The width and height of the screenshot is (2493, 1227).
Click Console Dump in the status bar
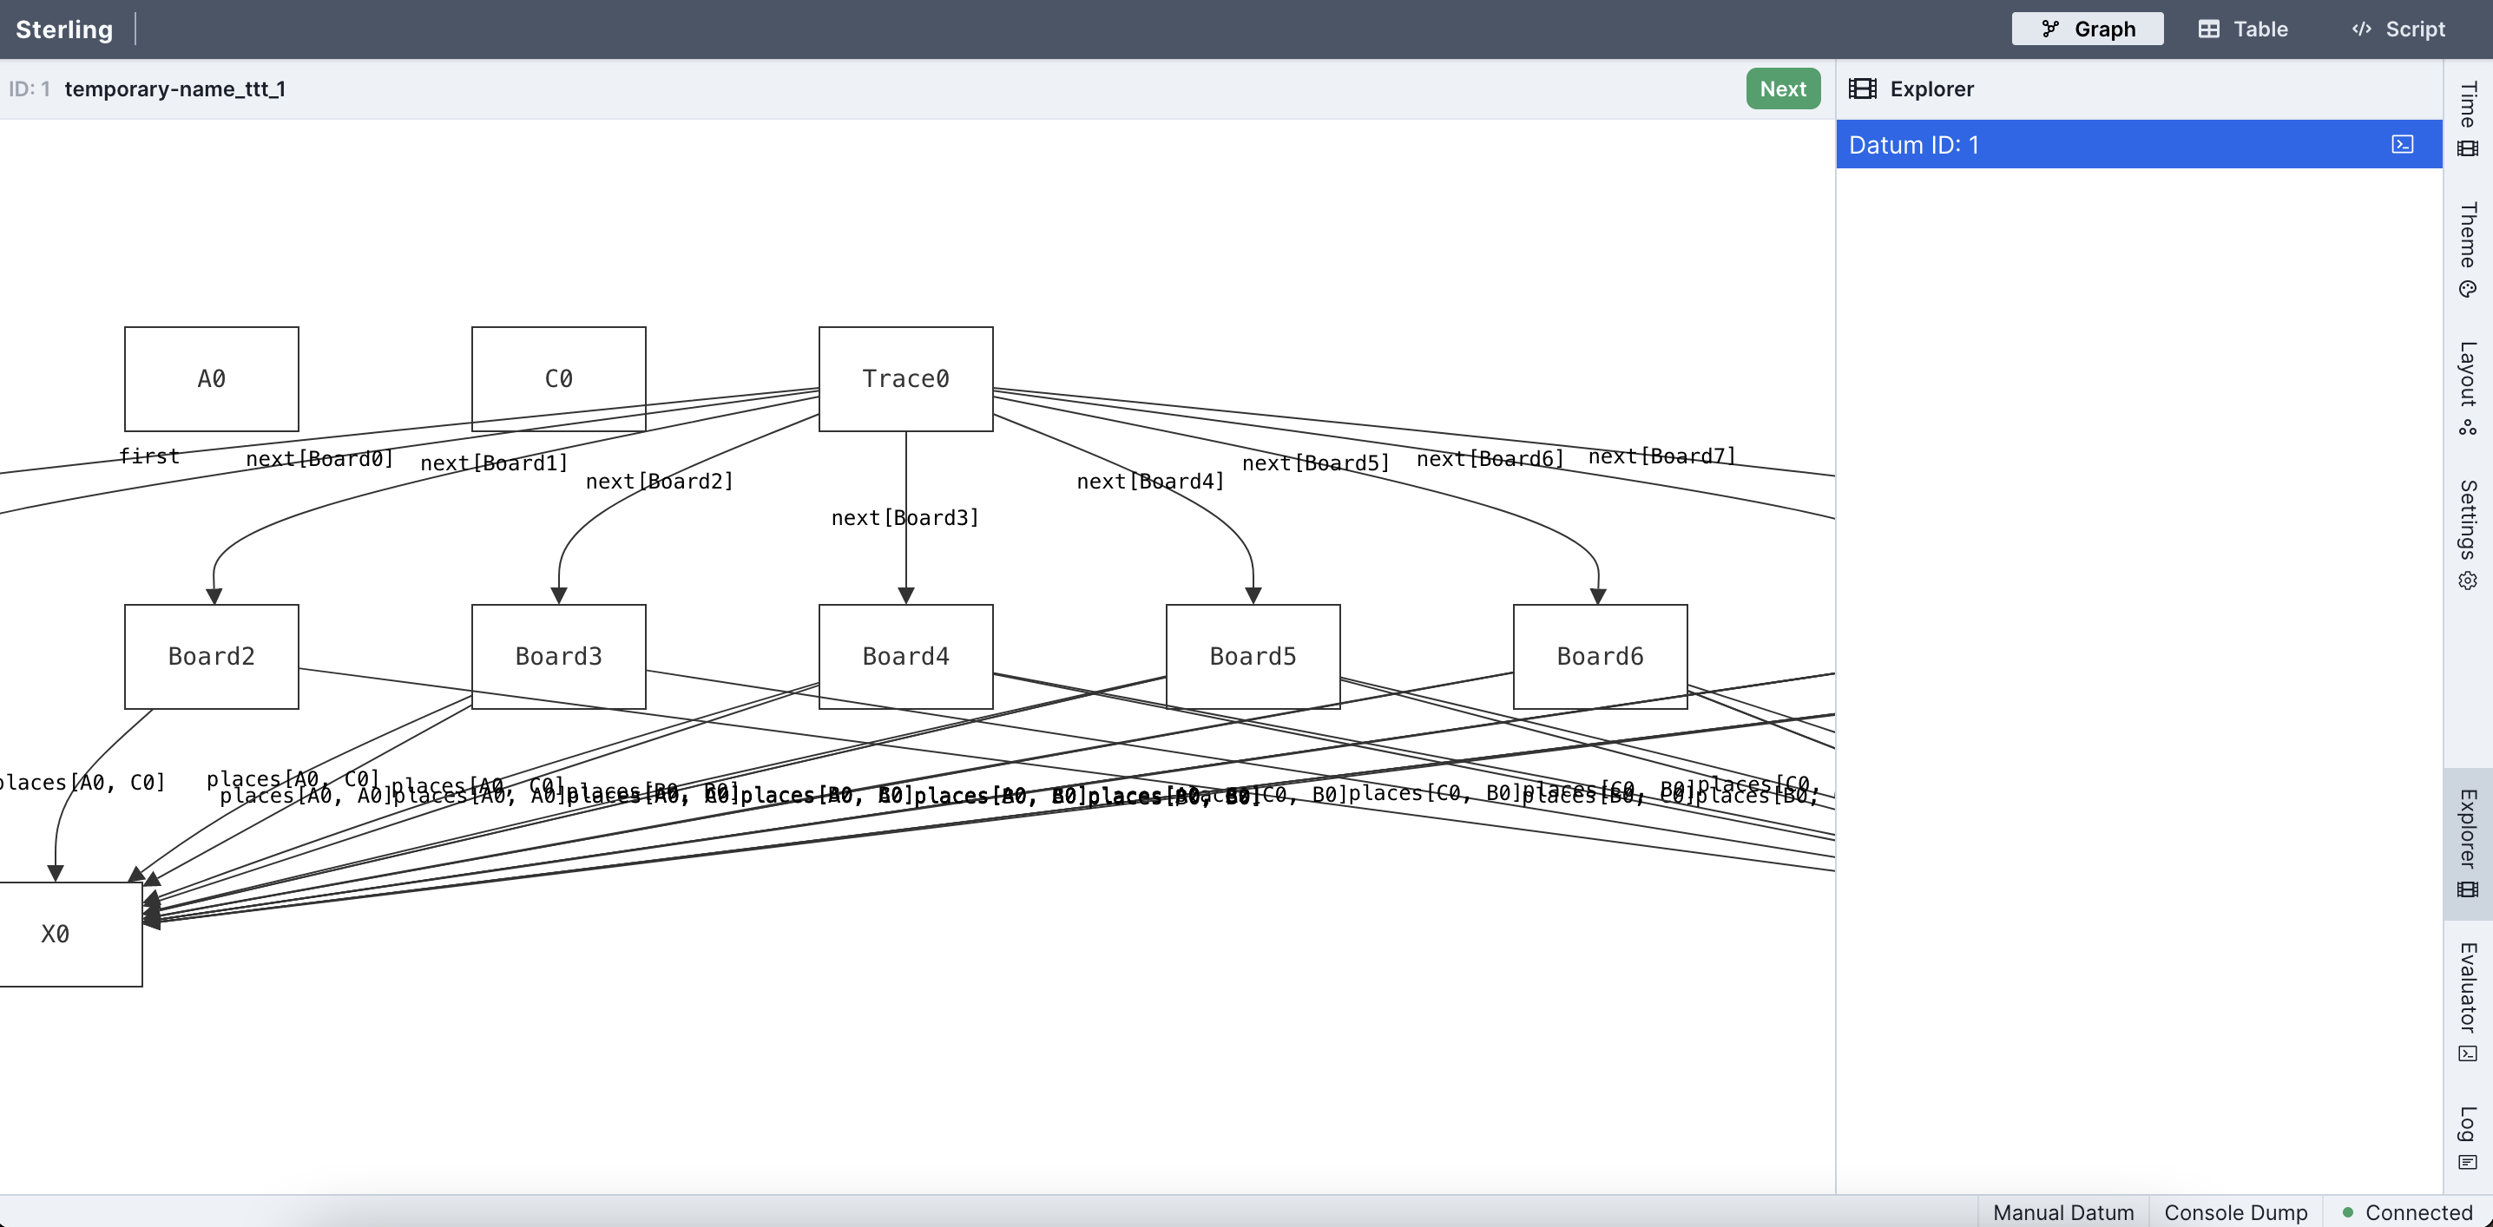2237,1212
